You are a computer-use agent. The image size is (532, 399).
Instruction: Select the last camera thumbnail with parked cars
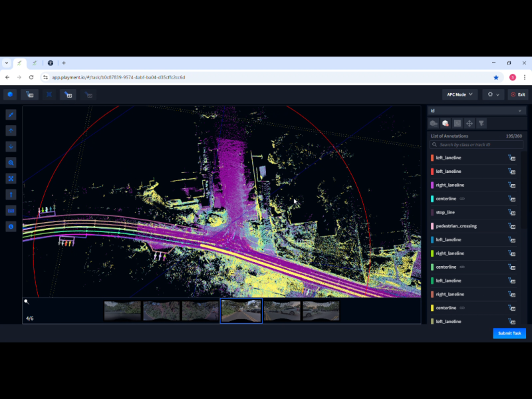pos(321,311)
